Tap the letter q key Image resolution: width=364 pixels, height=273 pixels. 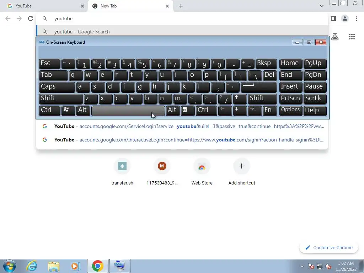[76, 75]
